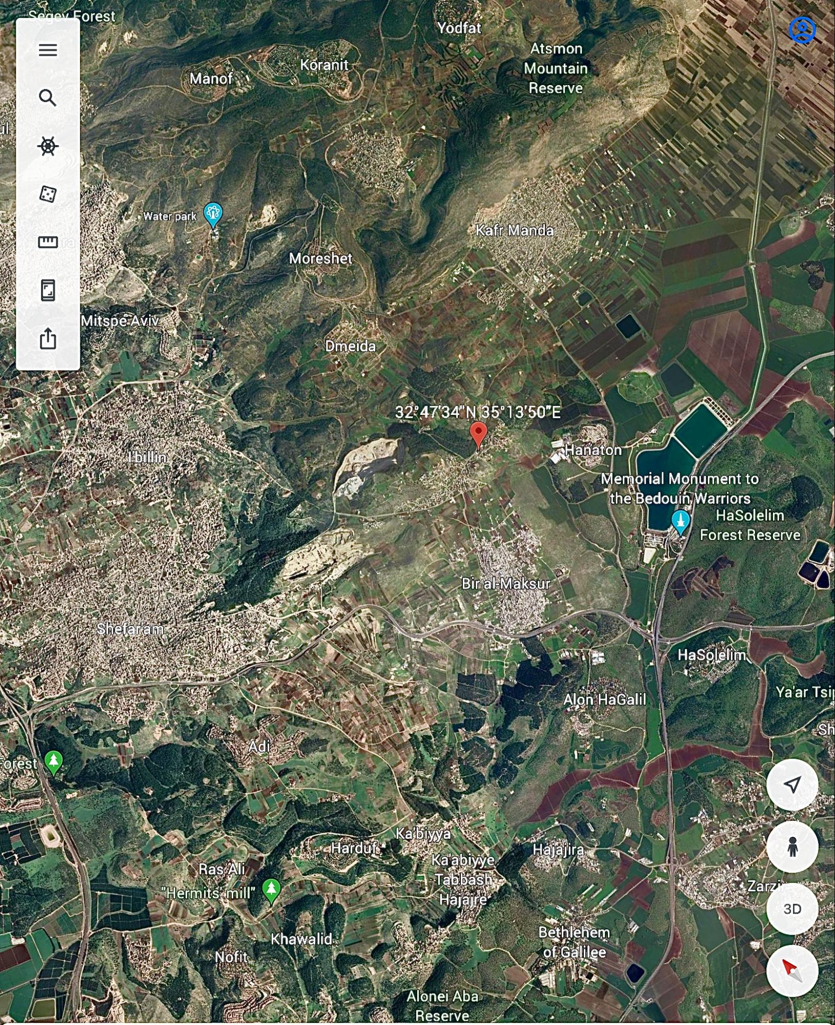835x1025 pixels.
Task: Open the account profile icon
Action: click(802, 30)
